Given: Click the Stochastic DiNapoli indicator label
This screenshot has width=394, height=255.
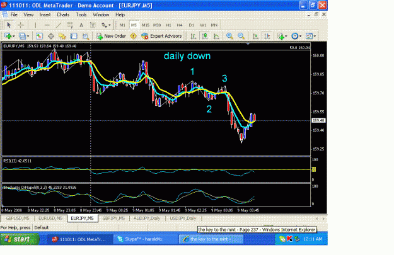Looking at the screenshot, I should [x=40, y=188].
